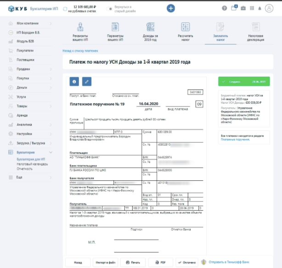The image size is (282, 268).
Task: Open the apps grid icon in header
Action: (x=252, y=8)
